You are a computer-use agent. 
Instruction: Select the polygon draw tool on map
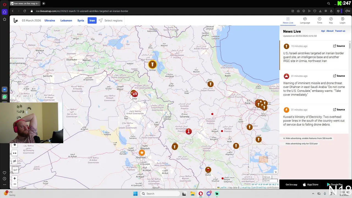coord(15,145)
